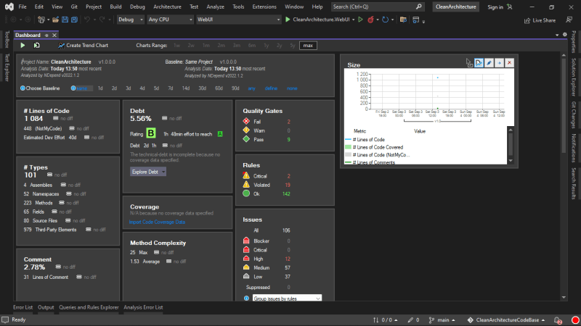Set baseline to 30d
The width and height of the screenshot is (581, 326).
tap(203, 88)
